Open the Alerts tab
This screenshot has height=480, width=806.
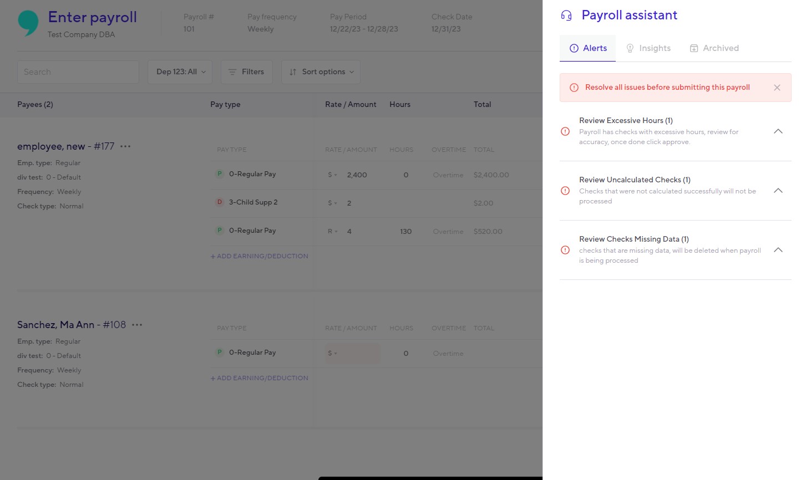tap(588, 48)
